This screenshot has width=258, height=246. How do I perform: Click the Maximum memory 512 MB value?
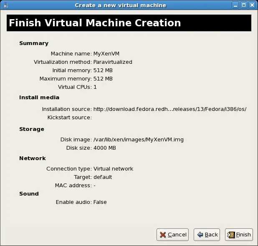(103, 79)
